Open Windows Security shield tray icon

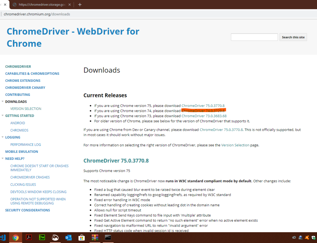[314, 238]
